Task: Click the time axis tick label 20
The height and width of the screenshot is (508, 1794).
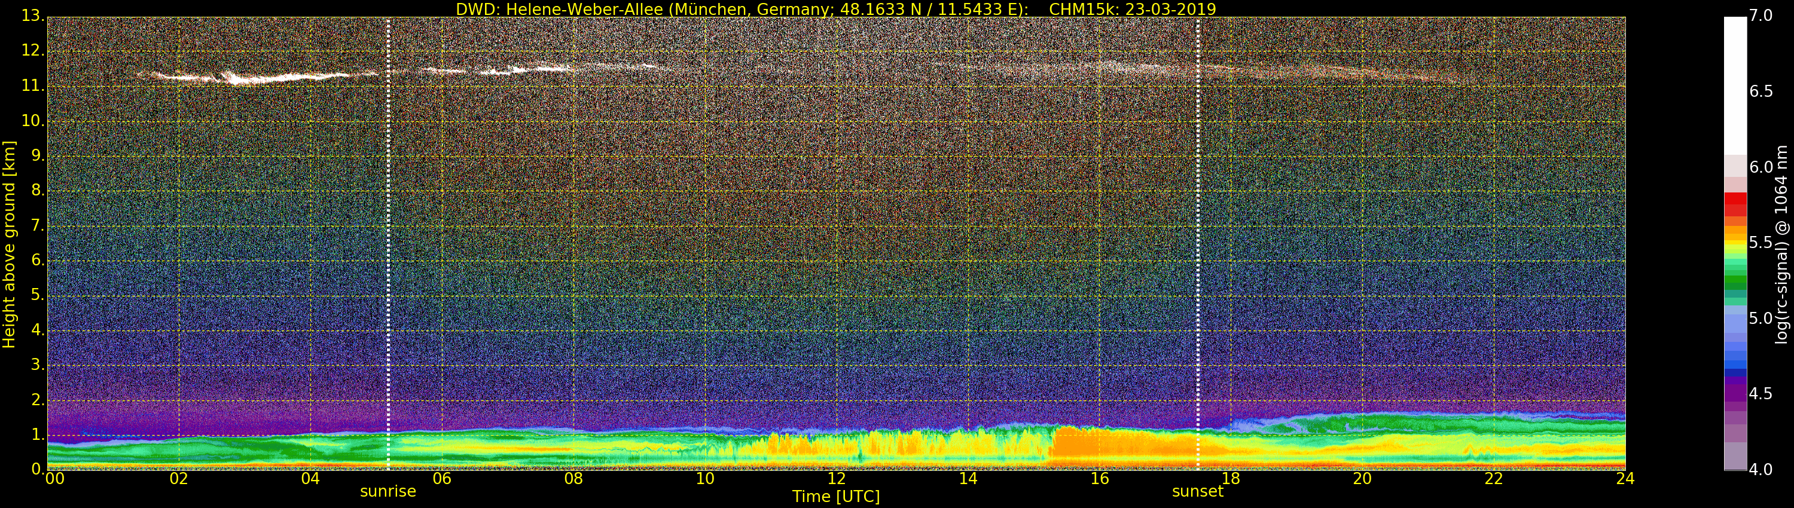Action: 1362,478
